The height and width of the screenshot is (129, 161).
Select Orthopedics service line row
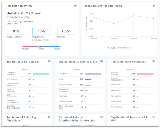pos(80,74)
